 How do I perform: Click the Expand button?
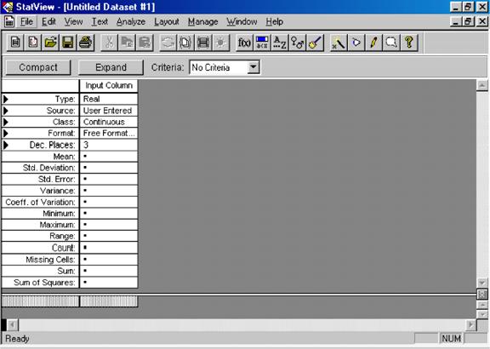click(111, 67)
